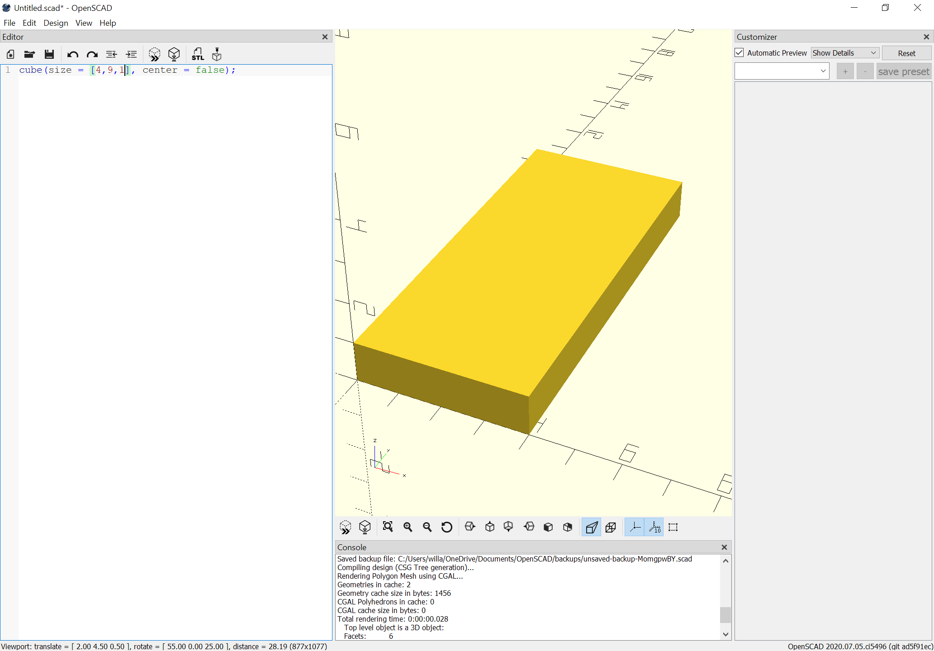Click the console scrollbar down arrow

click(725, 634)
